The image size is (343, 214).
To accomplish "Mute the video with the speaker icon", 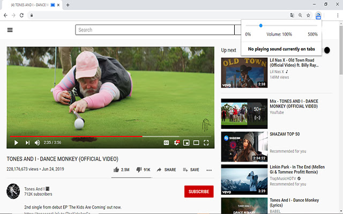I will [37, 143].
